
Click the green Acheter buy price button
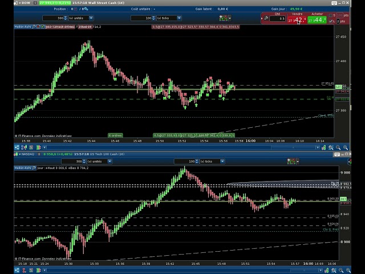(317, 20)
